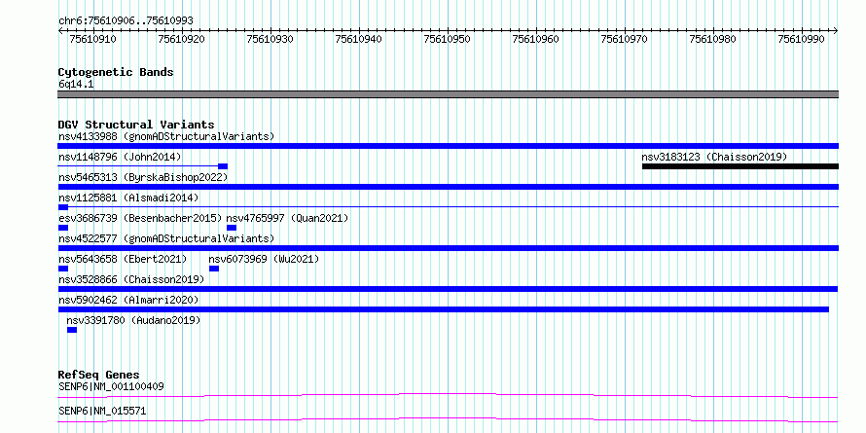Select nsv4765997 (Quan2021) label
866x433 pixels.
pyautogui.click(x=288, y=218)
